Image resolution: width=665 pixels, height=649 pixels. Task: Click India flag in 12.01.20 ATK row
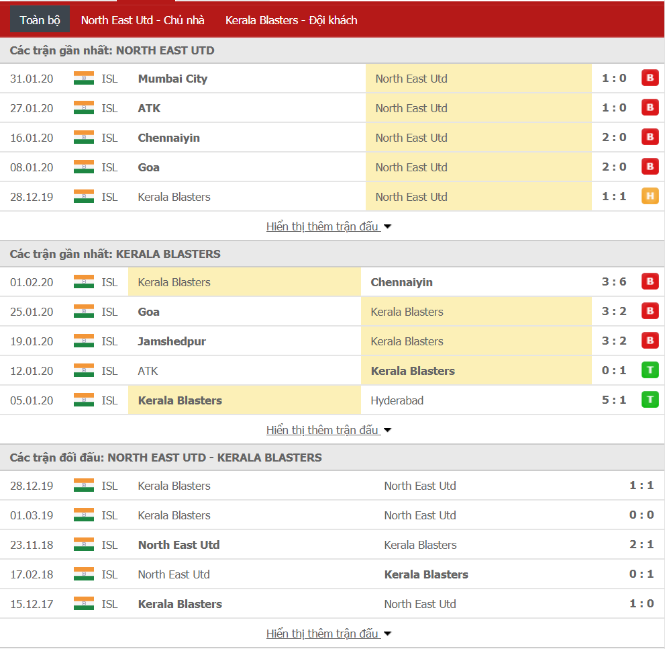pos(84,370)
